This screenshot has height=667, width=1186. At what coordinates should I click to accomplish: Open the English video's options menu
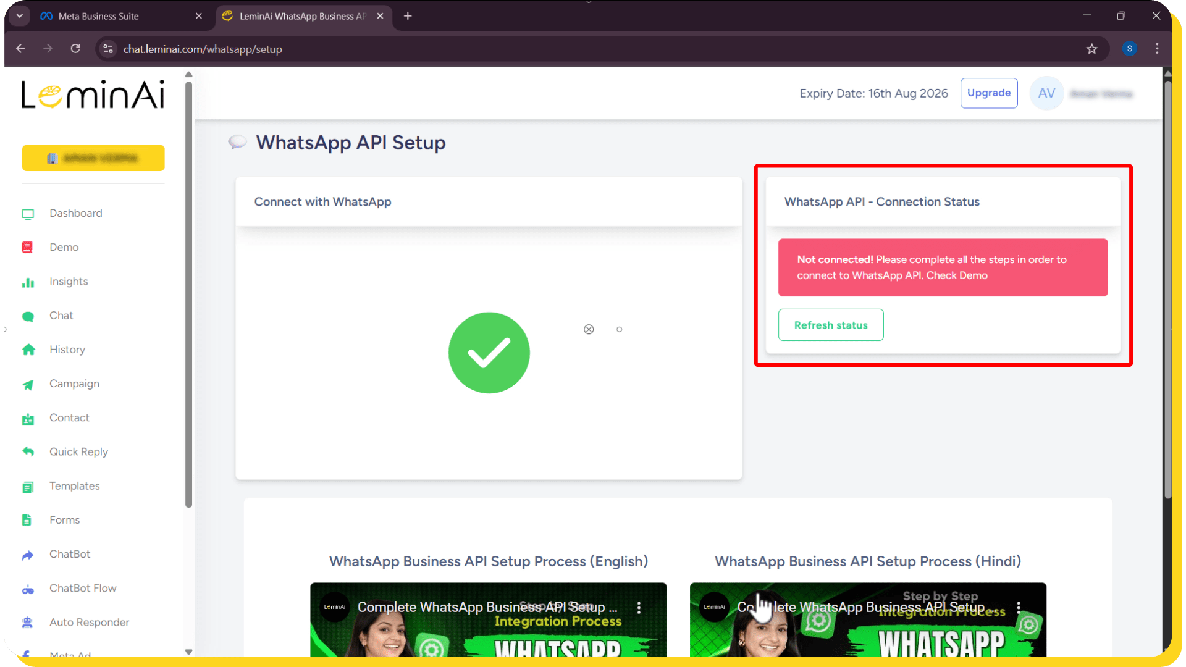click(639, 607)
